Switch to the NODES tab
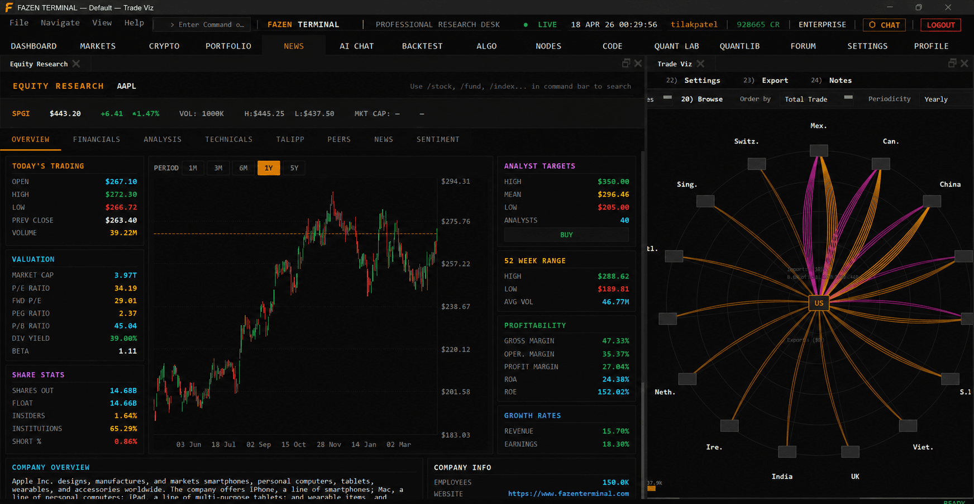This screenshot has height=504, width=974. coord(548,46)
